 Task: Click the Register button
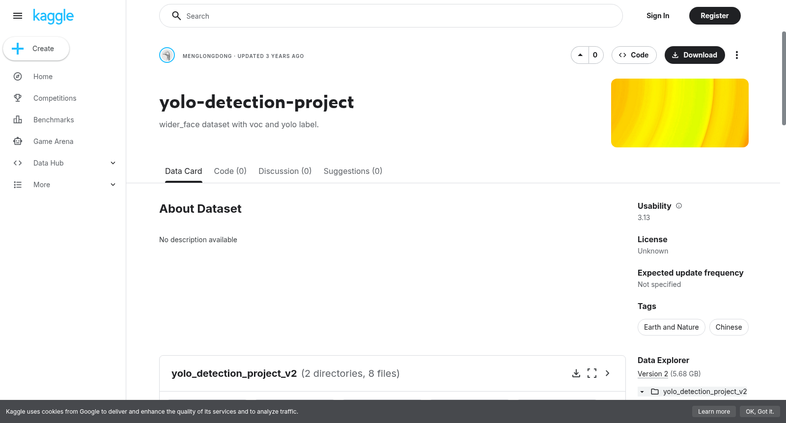tap(715, 16)
